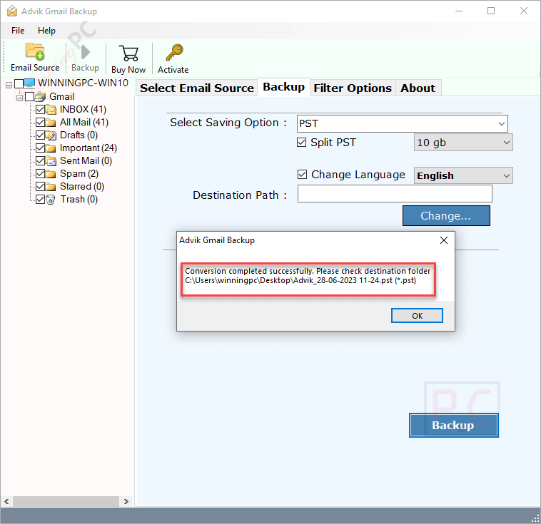Image resolution: width=541 pixels, height=524 pixels.
Task: Select the Important (24) folder label
Action: tap(89, 148)
